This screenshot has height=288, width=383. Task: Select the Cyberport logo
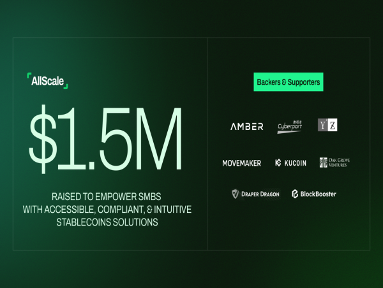pyautogui.click(x=290, y=127)
